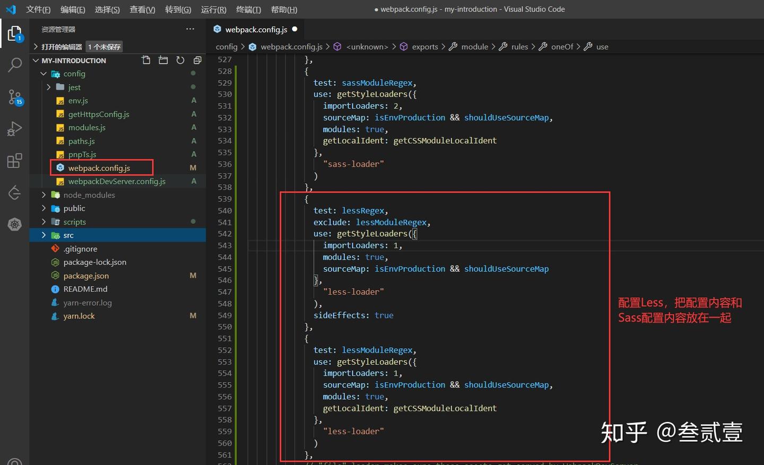Viewport: 764px width, 465px height.
Task: Place cursor on "less-loader" at line 547
Action: pos(353,292)
